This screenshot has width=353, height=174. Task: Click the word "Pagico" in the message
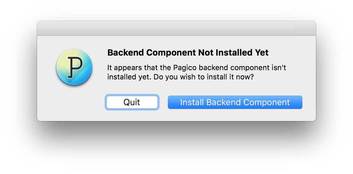[185, 68]
